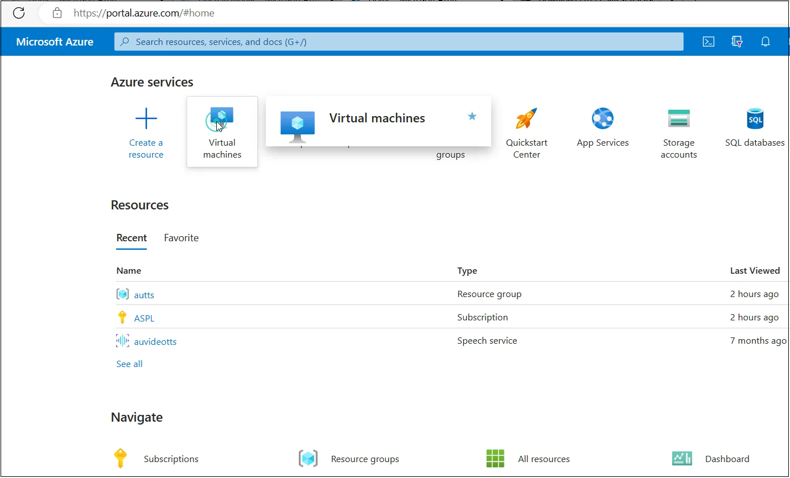Screen dimensions: 790x478
Task: Click the Subscription type cell for ASPL
Action: point(483,317)
